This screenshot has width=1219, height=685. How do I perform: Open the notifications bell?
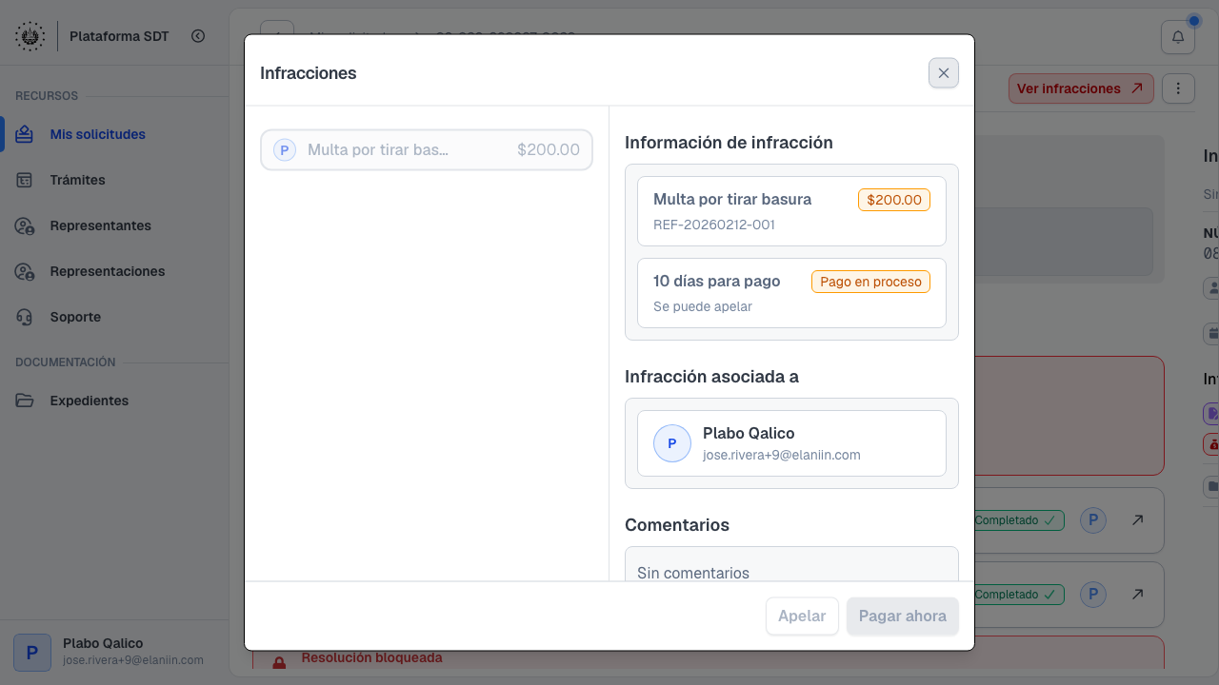[1178, 37]
